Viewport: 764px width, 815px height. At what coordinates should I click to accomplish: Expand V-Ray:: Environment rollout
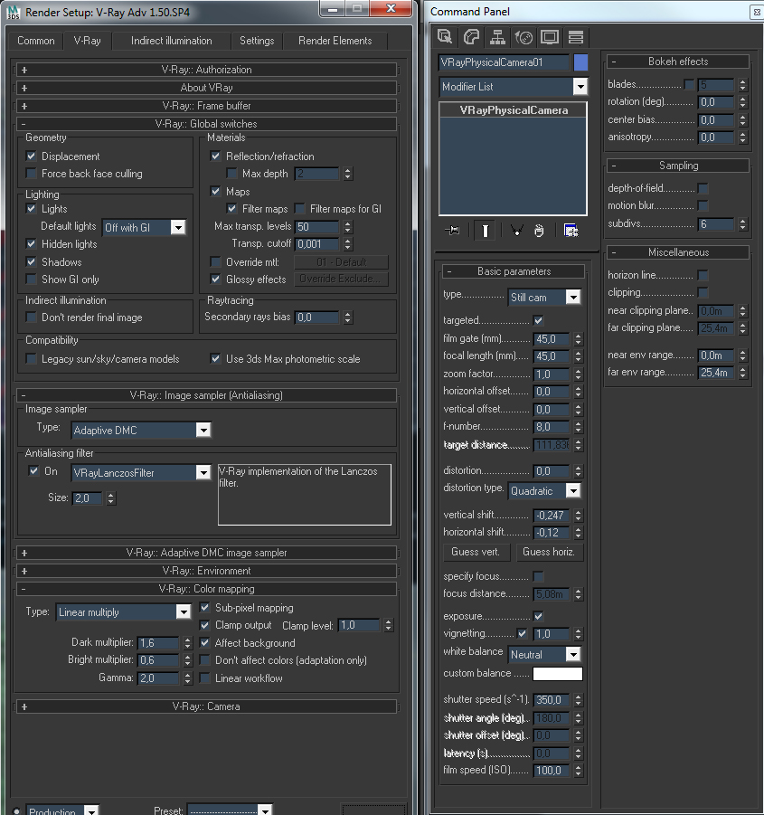pyautogui.click(x=207, y=571)
